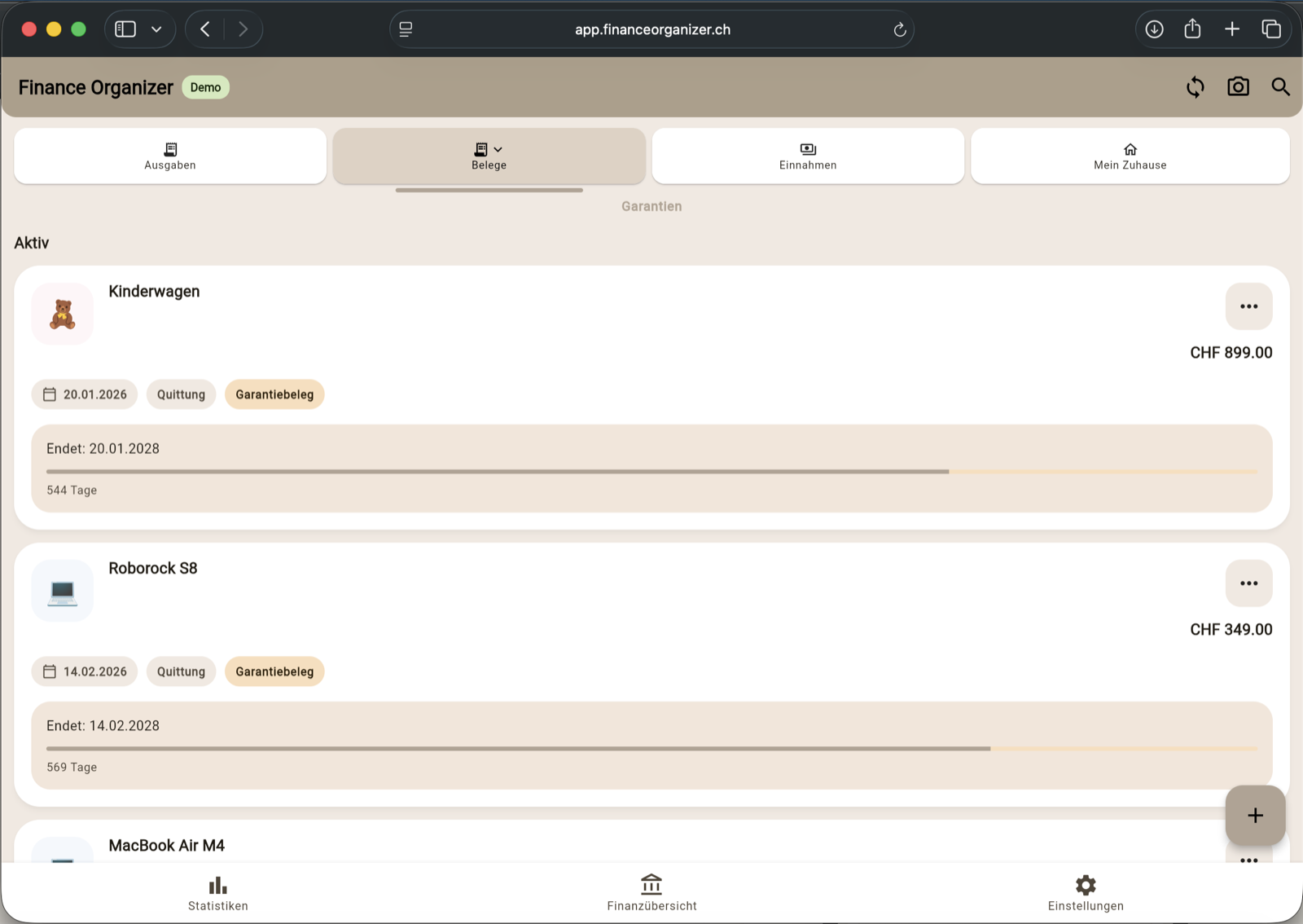1303x924 pixels.
Task: Show Safari tab overview icon
Action: [x=1271, y=29]
